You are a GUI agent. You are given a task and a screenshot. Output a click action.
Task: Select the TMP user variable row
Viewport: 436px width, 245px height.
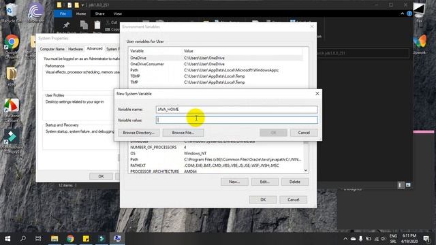(x=216, y=82)
